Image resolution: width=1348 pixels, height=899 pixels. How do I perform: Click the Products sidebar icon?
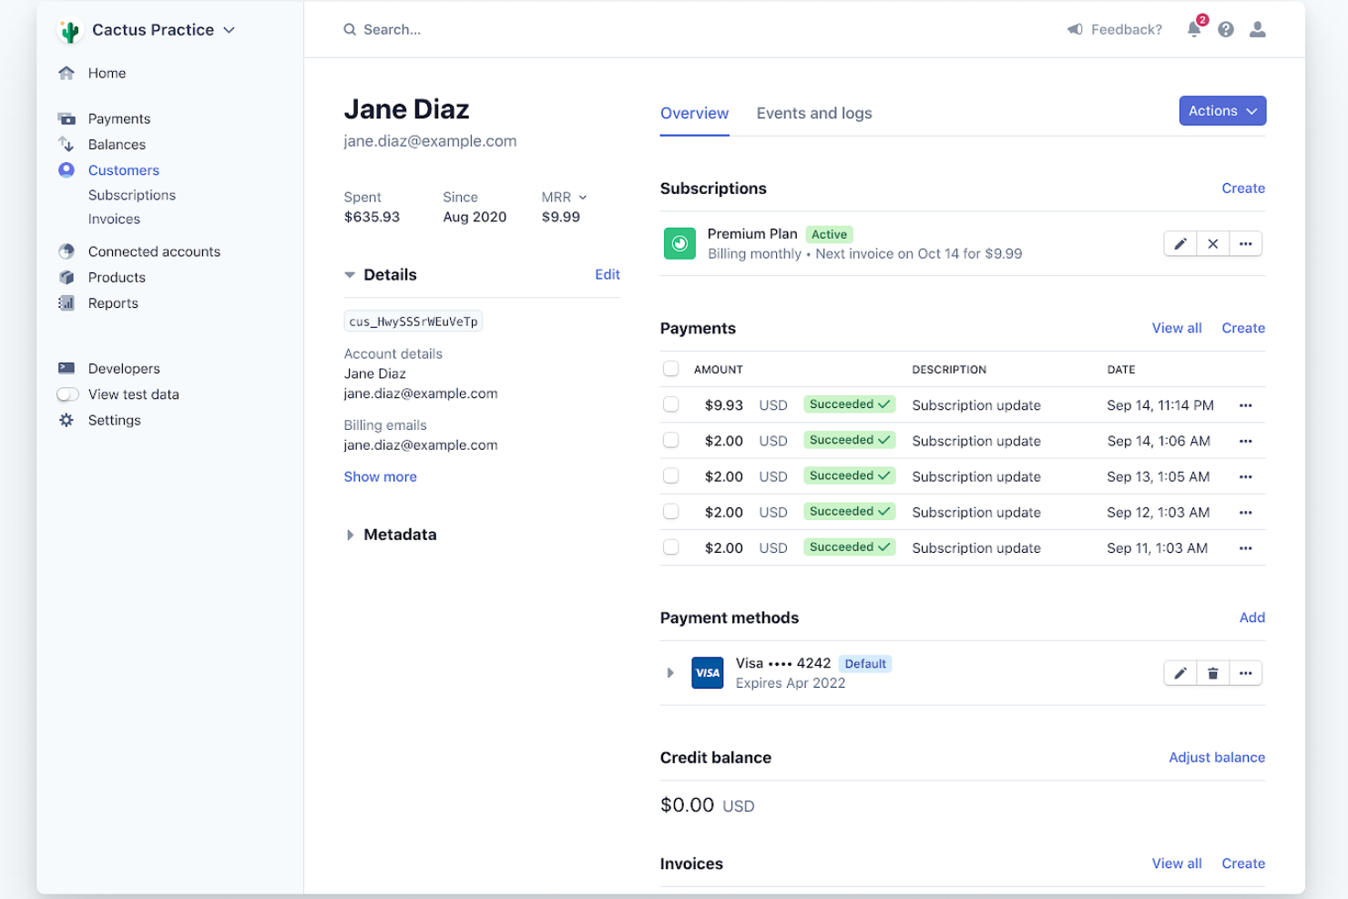point(66,277)
